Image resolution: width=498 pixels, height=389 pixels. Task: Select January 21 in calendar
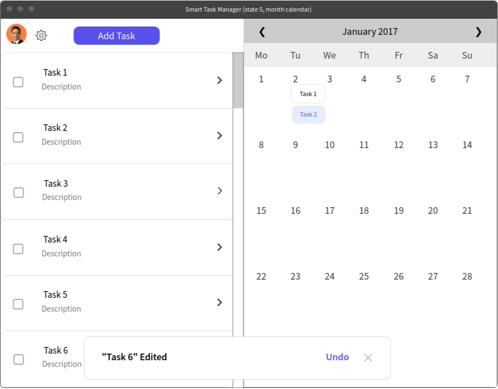(x=467, y=211)
